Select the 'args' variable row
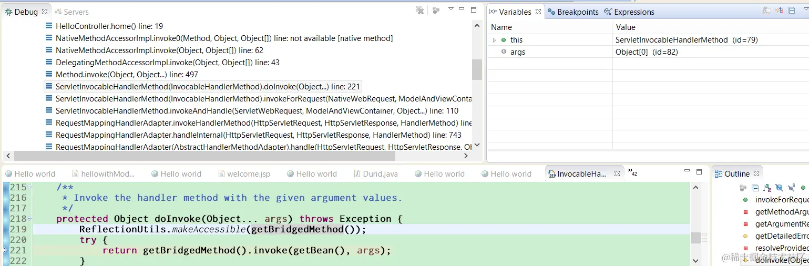The width and height of the screenshot is (809, 266). coord(648,52)
